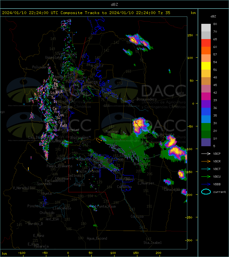This screenshot has width=229, height=257.
Task: Click the 'Pincheira' map label
Action: 36,206
